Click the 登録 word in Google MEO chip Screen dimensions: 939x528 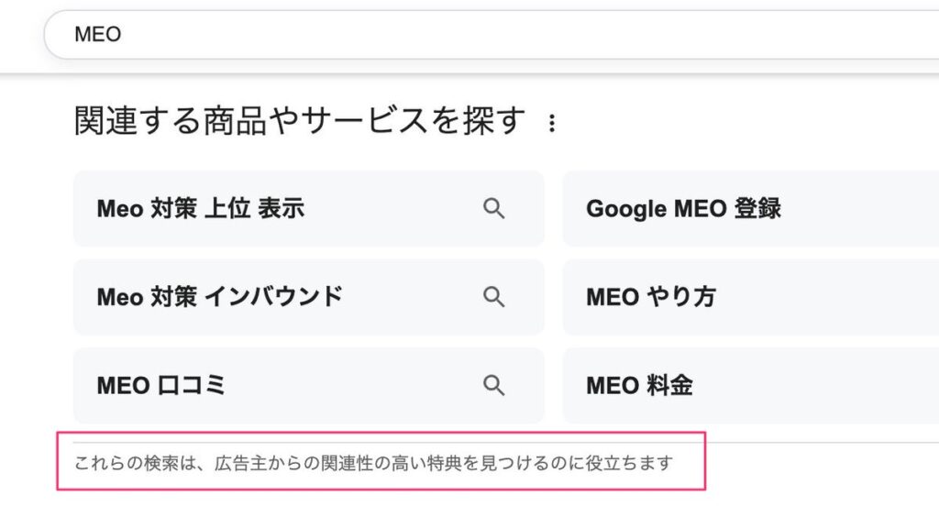[757, 209]
